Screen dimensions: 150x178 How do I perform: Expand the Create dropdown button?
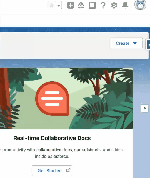(126, 43)
